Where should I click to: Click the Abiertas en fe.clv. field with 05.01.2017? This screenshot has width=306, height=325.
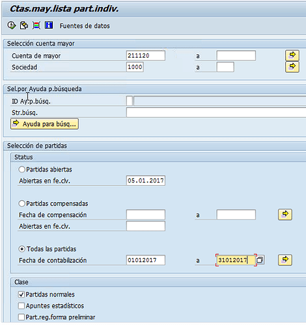point(146,181)
